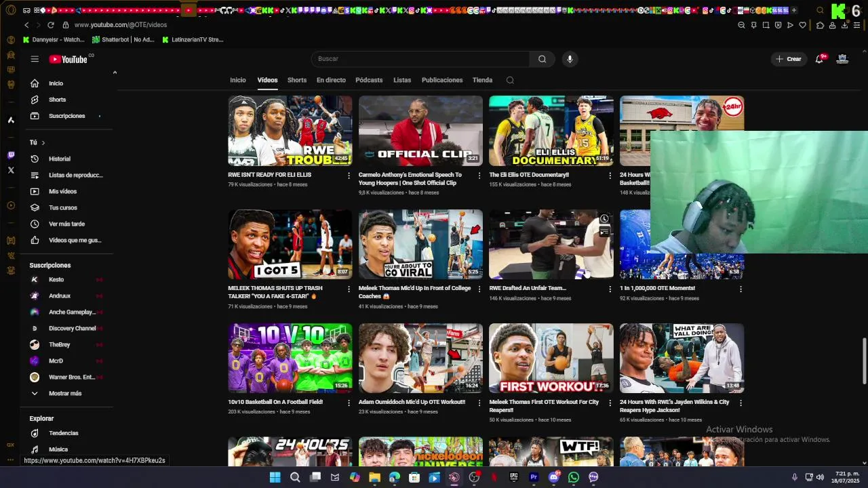This screenshot has width=868, height=488.
Task: Open the notifications bell
Action: point(819,59)
